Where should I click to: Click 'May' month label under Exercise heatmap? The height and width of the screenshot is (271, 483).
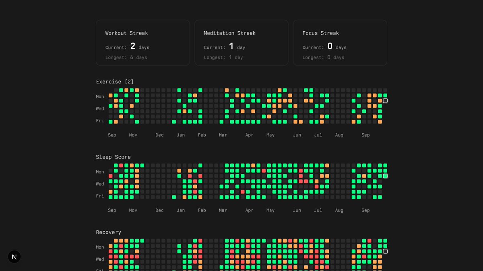(270, 135)
